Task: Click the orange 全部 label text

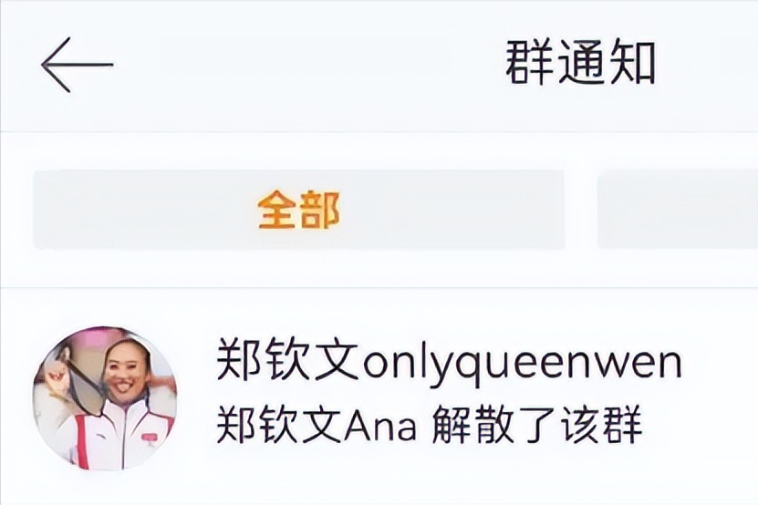Action: [299, 210]
